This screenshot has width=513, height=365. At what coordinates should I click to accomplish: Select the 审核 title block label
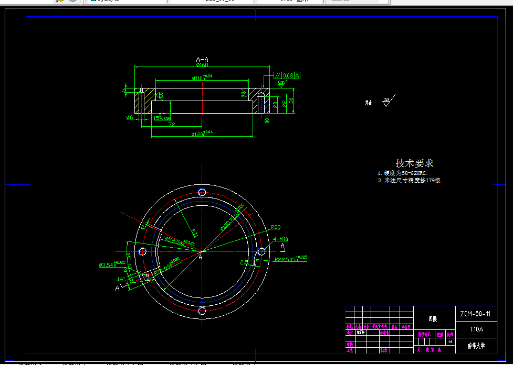coord(350,345)
